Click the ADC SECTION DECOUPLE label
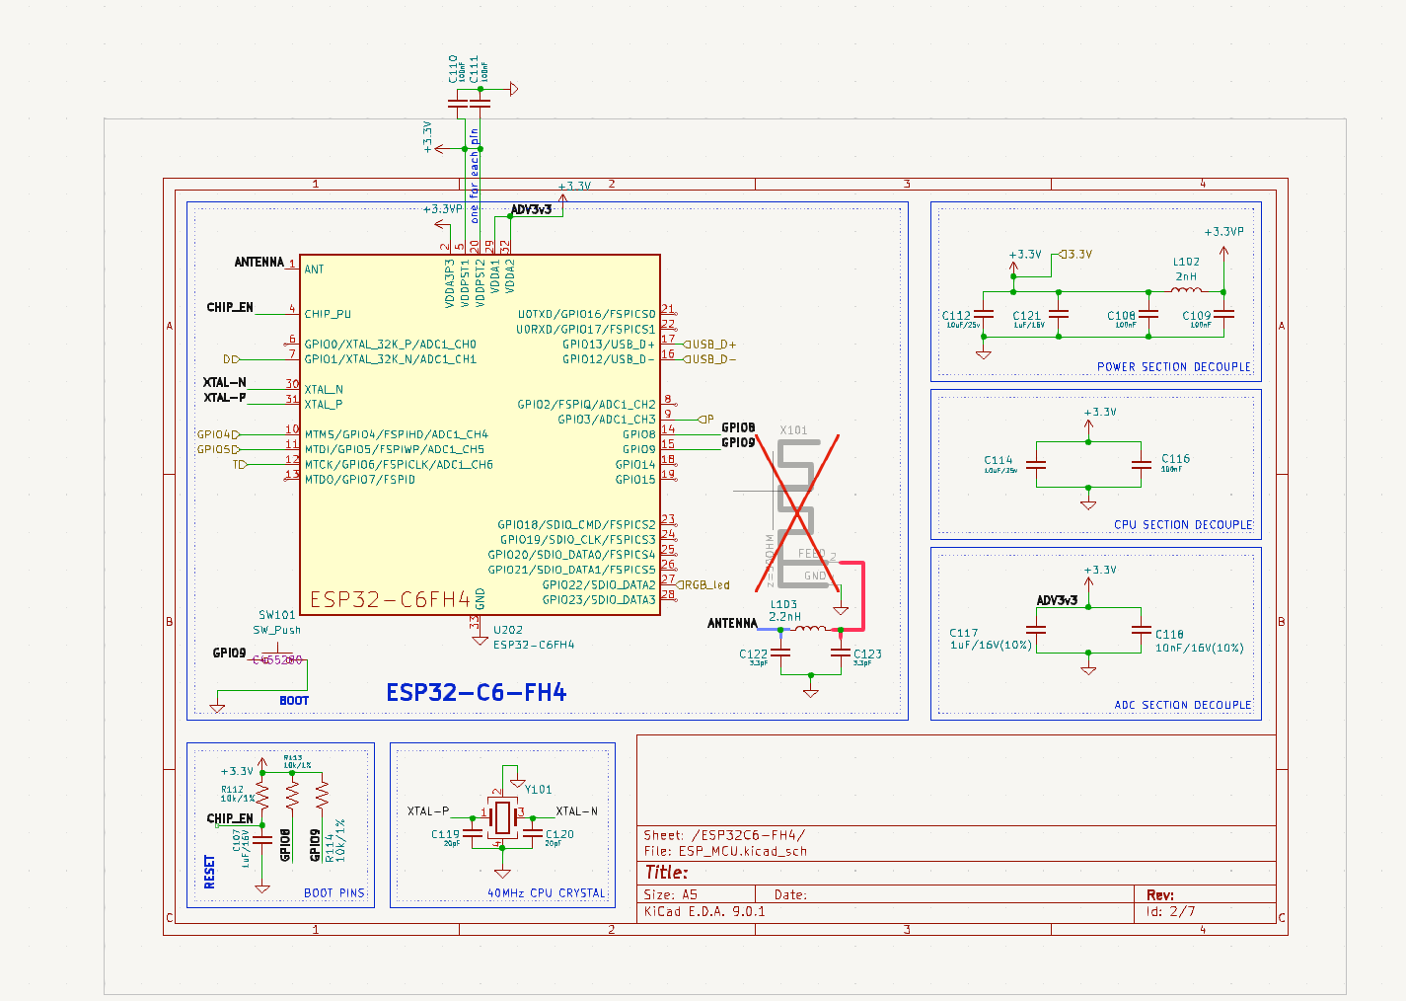The width and height of the screenshot is (1406, 1001). point(1183,705)
